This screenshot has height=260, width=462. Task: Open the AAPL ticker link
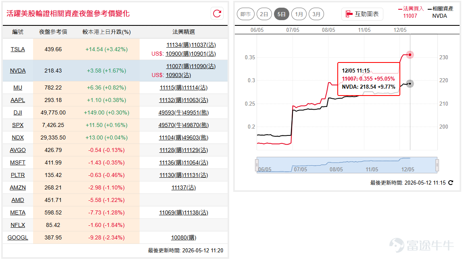point(18,100)
